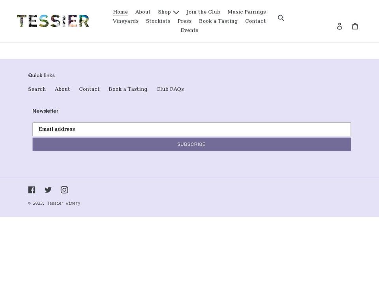Click the account login person icon
This screenshot has height=284, width=379.
(340, 26)
